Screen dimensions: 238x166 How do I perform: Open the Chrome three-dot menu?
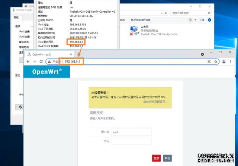pyautogui.click(x=231, y=62)
